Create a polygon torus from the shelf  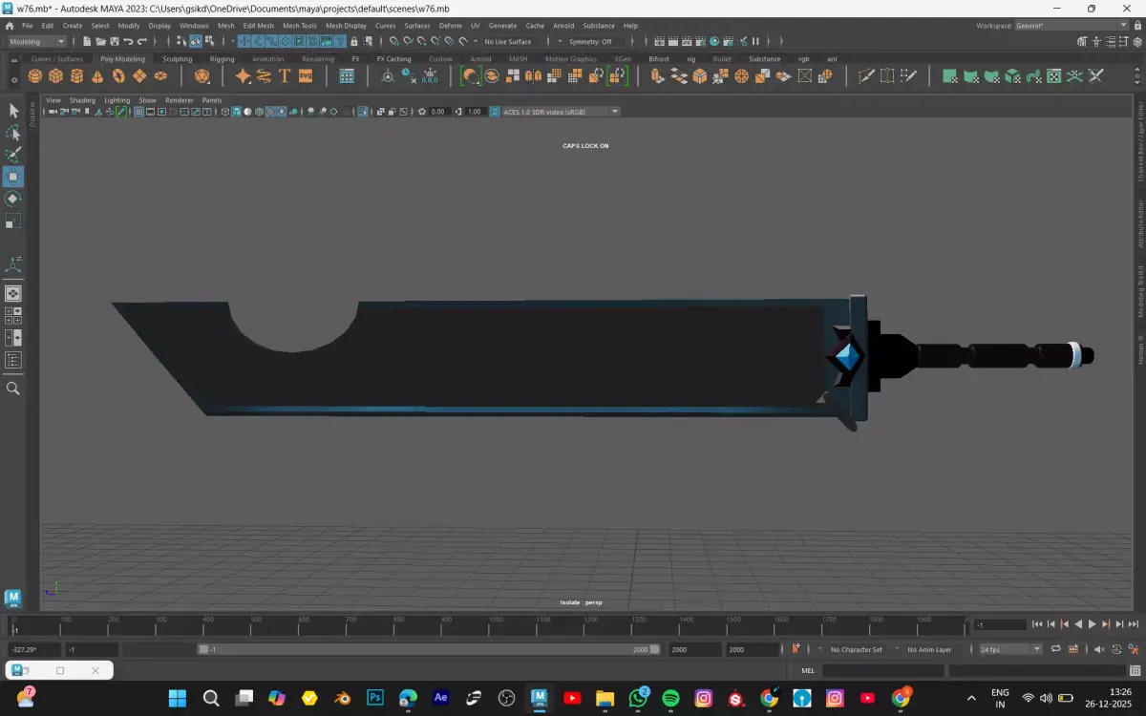point(118,76)
